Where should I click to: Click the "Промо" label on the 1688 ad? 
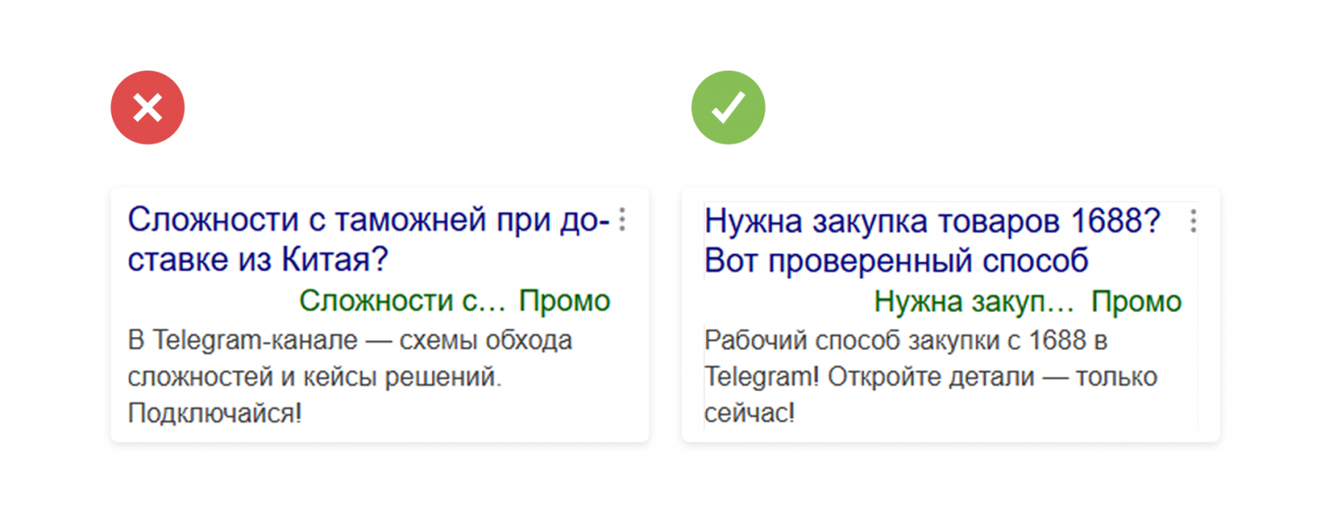point(1136,302)
